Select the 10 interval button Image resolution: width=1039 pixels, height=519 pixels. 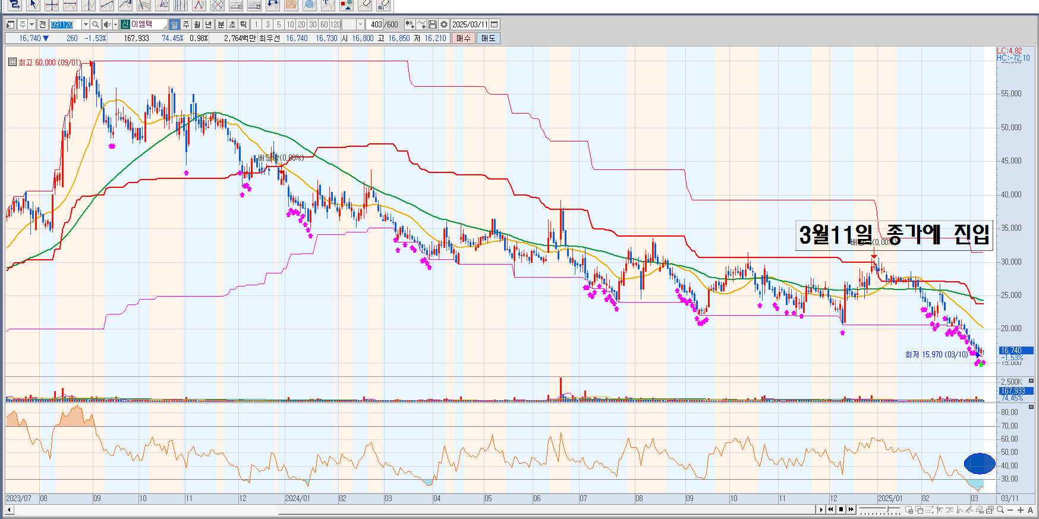tap(290, 24)
